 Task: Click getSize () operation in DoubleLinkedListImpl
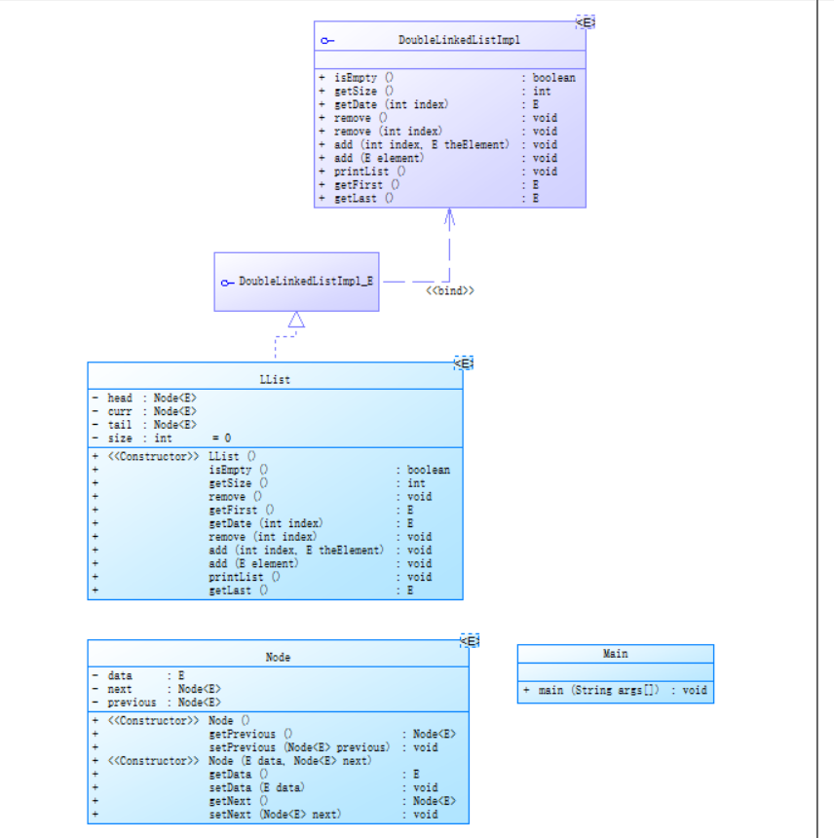tap(363, 92)
